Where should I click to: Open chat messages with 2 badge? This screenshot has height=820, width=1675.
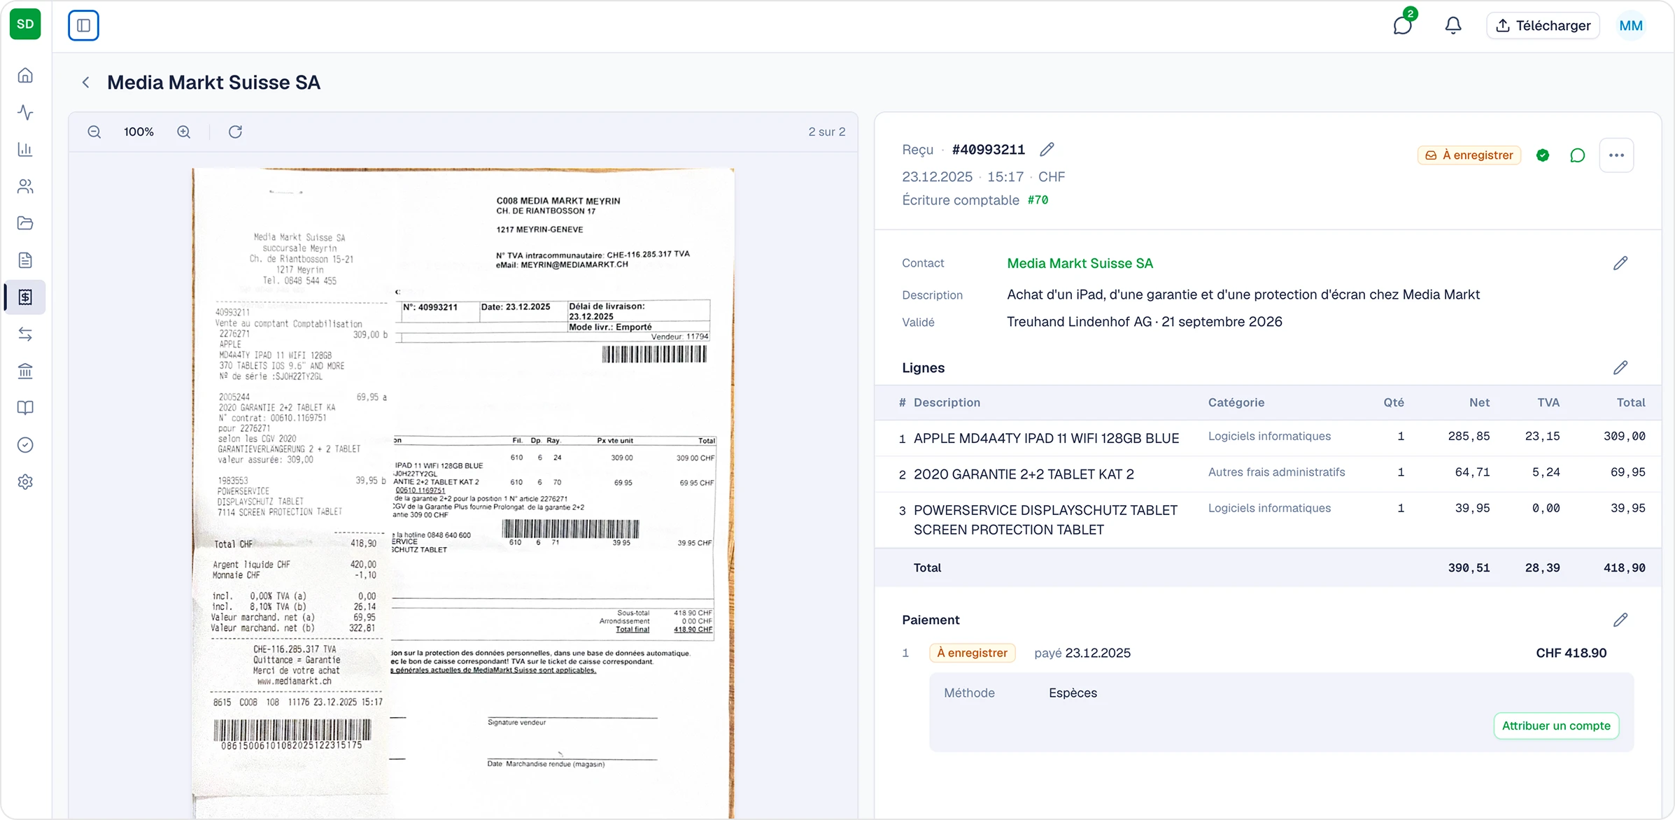[1403, 25]
